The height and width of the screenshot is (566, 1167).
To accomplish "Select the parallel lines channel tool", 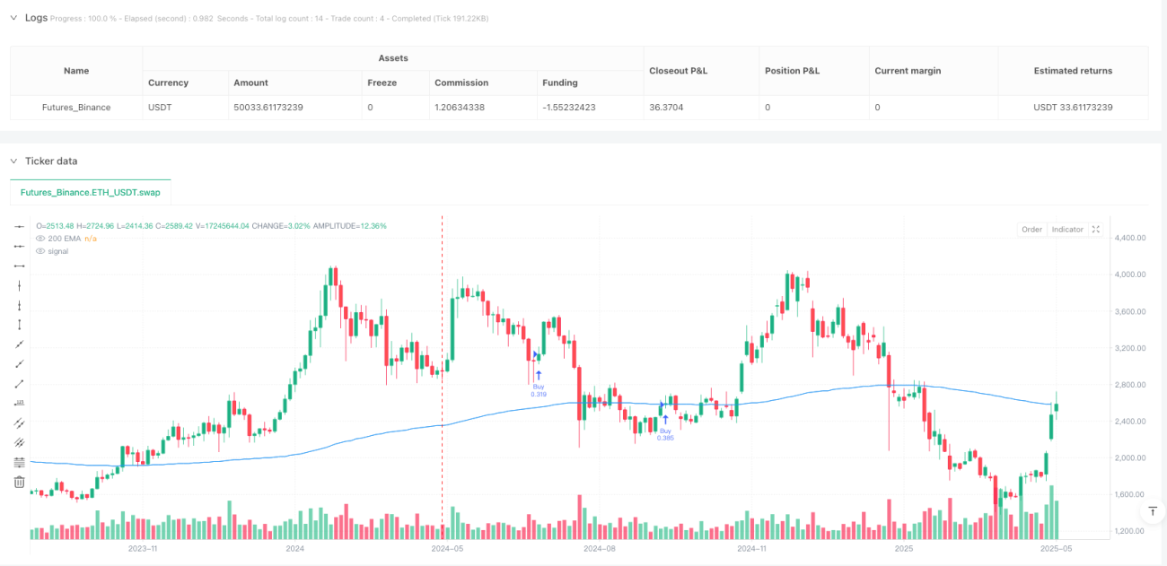I will tap(20, 423).
